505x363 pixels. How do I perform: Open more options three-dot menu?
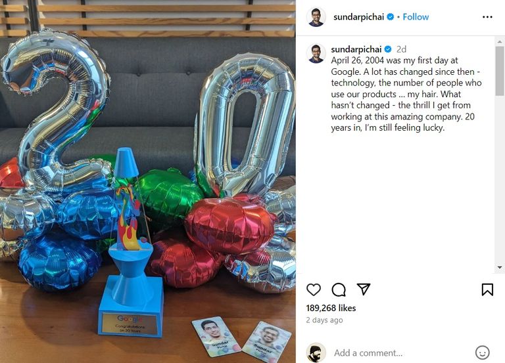click(x=487, y=17)
